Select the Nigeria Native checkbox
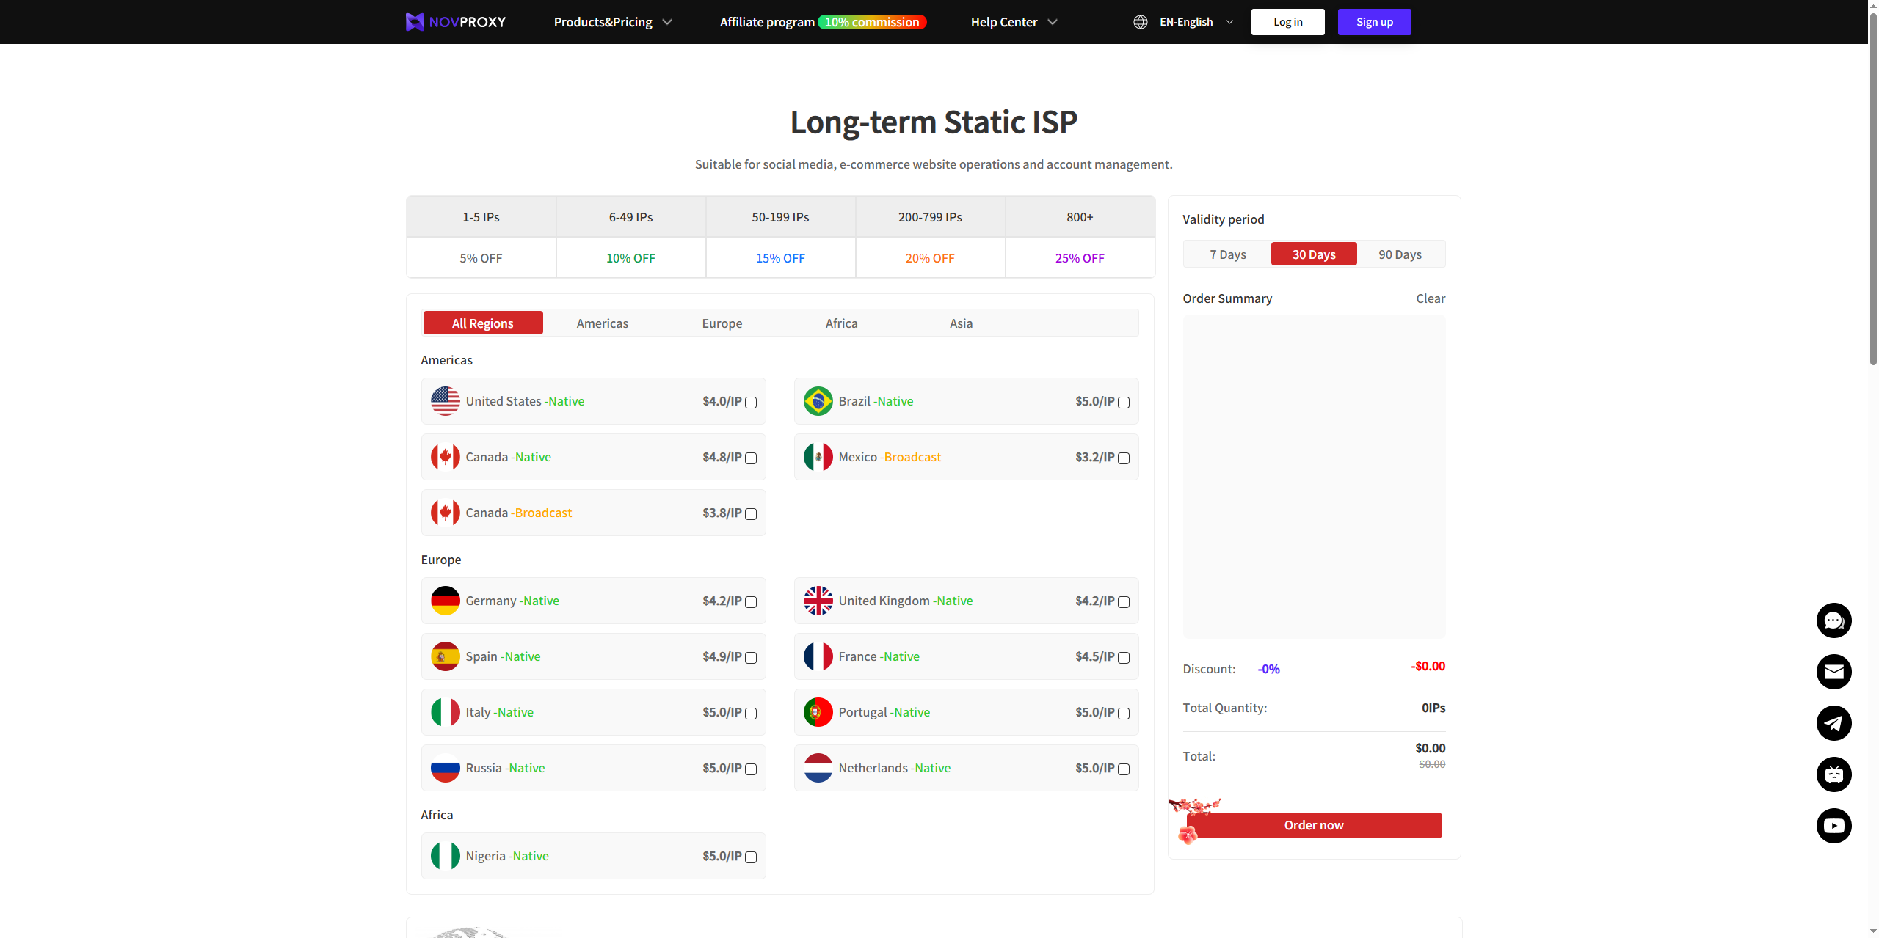 click(751, 857)
